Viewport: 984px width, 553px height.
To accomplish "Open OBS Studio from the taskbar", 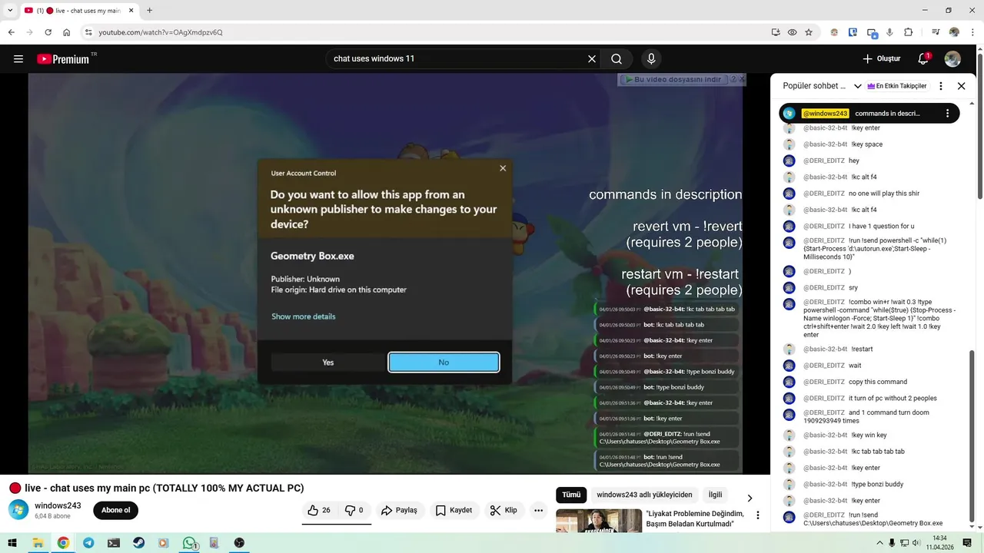I will pos(239,543).
